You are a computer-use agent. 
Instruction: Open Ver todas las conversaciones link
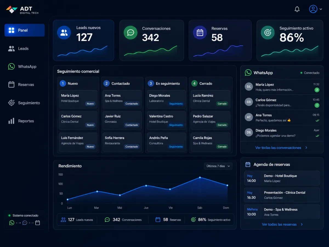pyautogui.click(x=281, y=148)
